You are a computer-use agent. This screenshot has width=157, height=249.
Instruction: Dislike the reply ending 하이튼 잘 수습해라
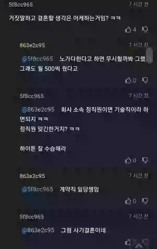click(145, 160)
